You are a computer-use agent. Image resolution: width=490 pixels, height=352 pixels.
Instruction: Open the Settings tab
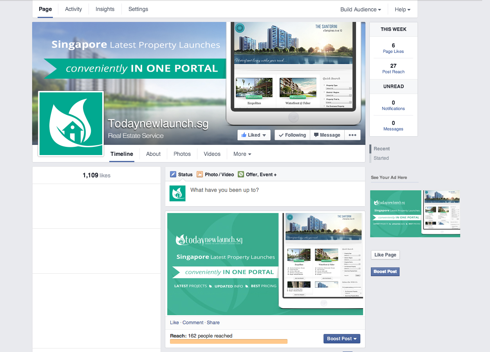(x=138, y=9)
